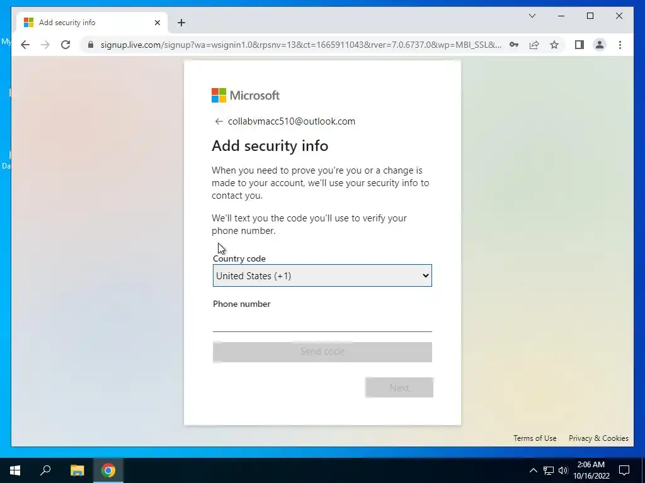View site info via lock icon
This screenshot has width=645, height=483.
tap(91, 45)
